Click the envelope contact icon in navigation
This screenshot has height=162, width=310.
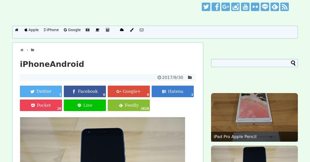(142, 30)
